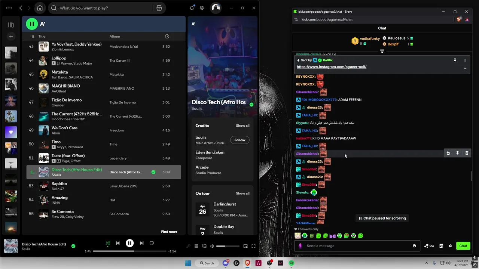Open the Spotify miniplayer
Viewport: 479px width, 269px height.
click(245, 246)
